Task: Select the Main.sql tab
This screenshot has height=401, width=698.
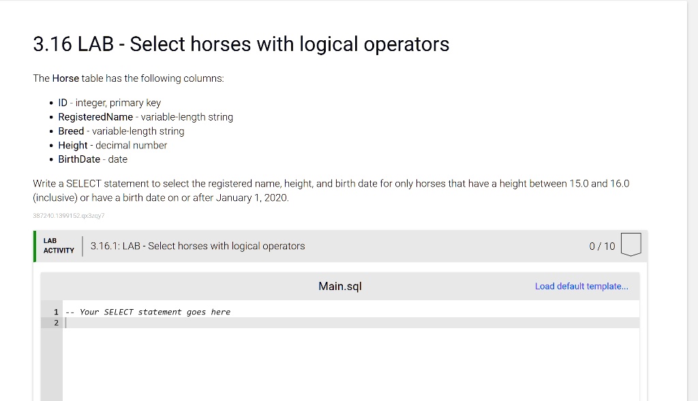Action: (339, 286)
